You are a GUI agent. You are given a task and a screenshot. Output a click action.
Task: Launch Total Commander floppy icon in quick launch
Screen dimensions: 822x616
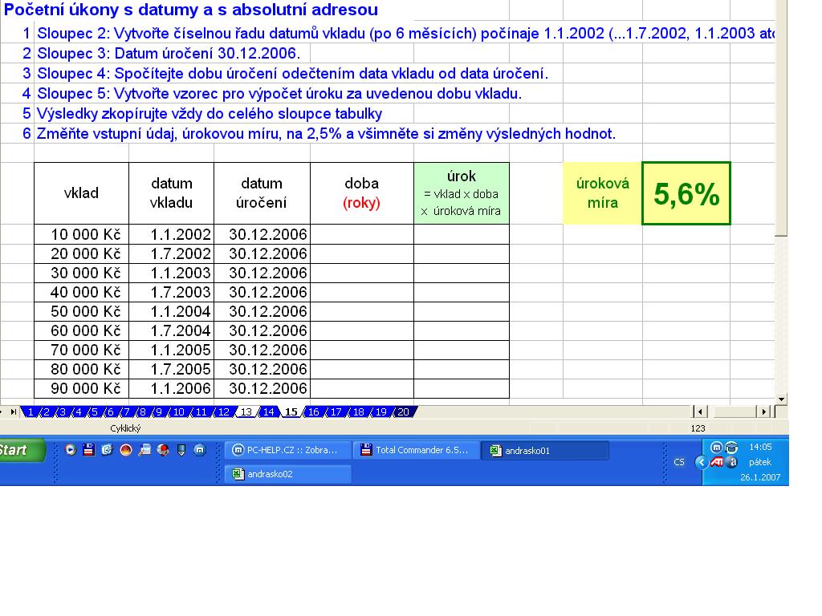pos(89,449)
